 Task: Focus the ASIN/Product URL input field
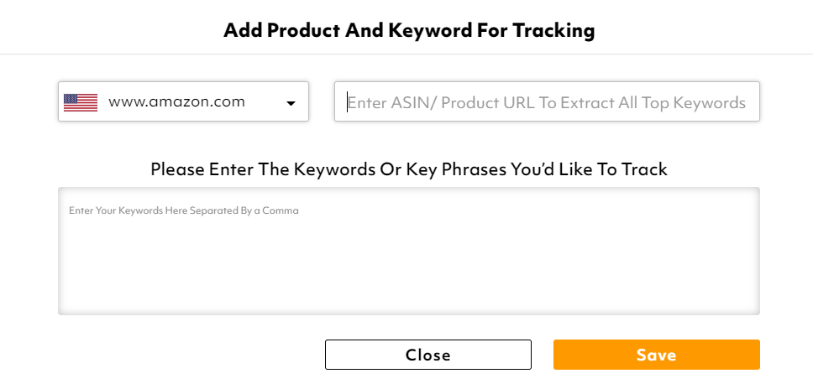[546, 102]
